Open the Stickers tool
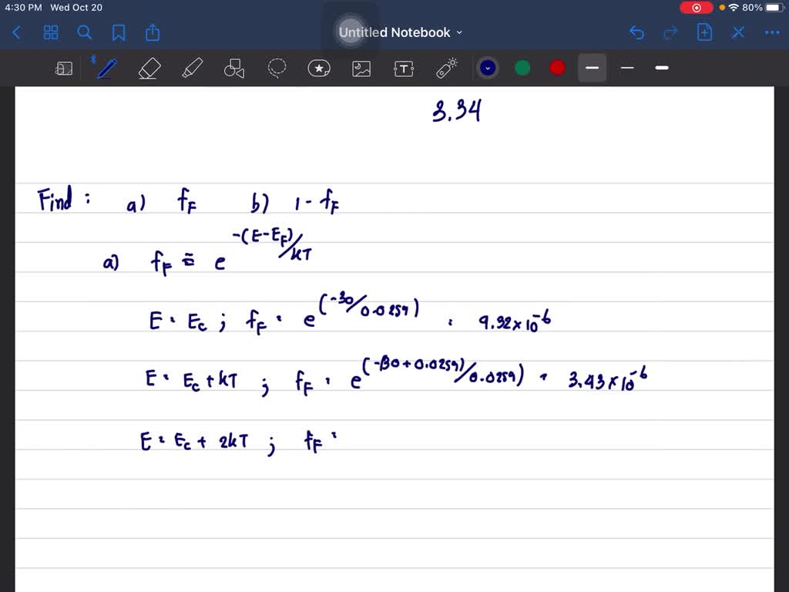Image resolution: width=789 pixels, height=592 pixels. tap(319, 68)
